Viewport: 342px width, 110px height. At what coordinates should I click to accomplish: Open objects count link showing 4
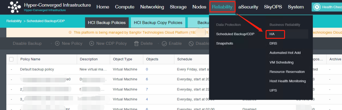(147, 99)
